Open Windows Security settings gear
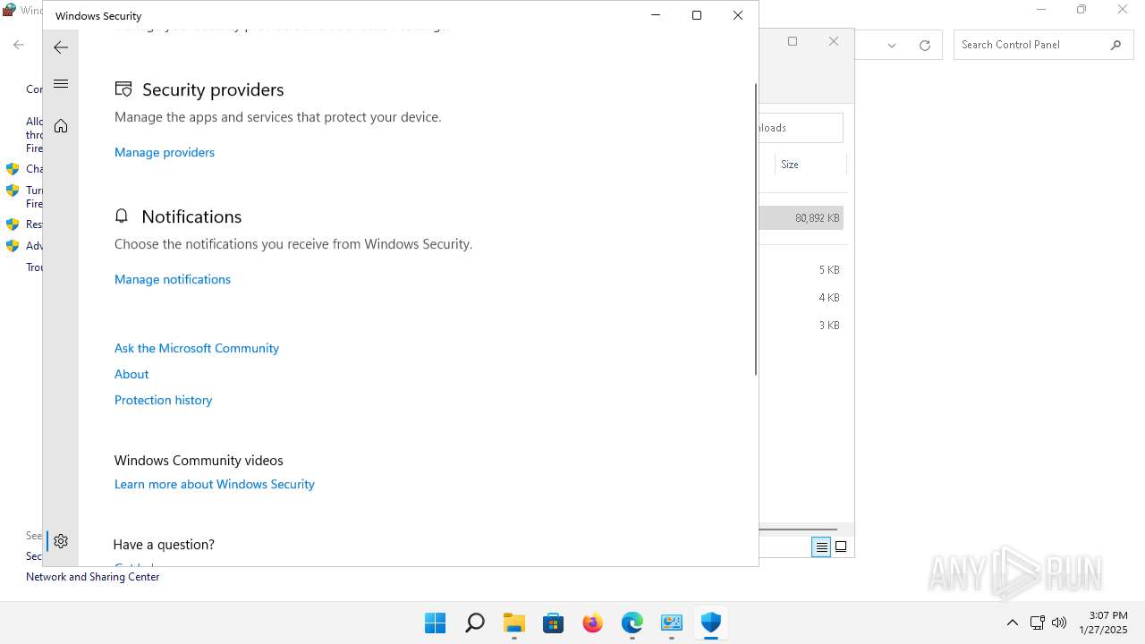1145x644 pixels. tap(61, 541)
